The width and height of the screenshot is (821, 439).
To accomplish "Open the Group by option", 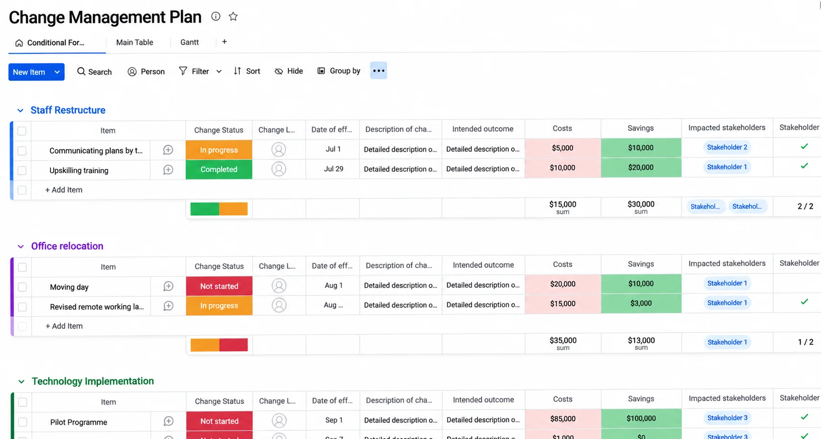I will coord(339,71).
